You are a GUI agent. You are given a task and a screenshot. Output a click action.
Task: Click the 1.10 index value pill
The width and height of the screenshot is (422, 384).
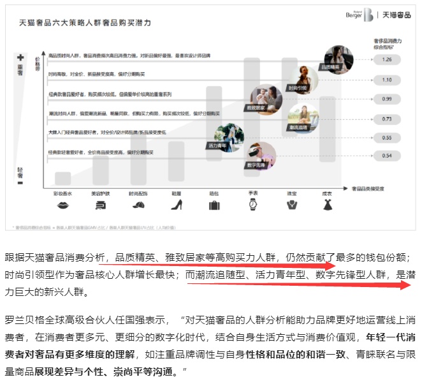coord(387,80)
